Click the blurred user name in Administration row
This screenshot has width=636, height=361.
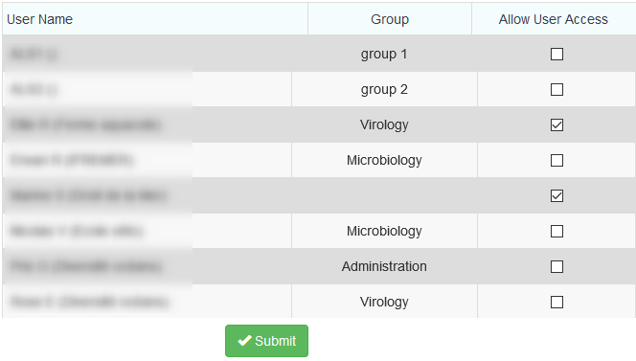[86, 266]
